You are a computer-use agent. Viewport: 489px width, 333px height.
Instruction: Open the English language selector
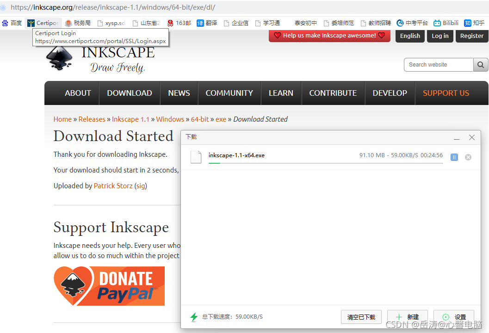(410, 36)
